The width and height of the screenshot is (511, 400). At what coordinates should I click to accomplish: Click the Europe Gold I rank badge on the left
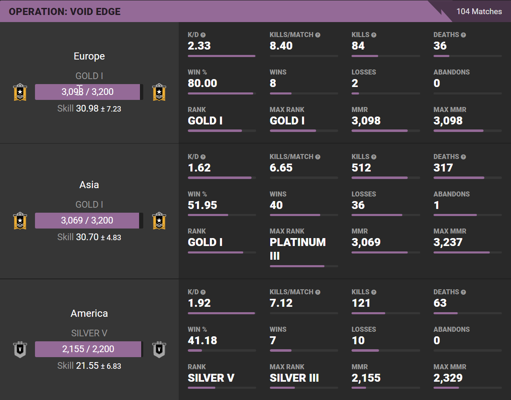[20, 92]
